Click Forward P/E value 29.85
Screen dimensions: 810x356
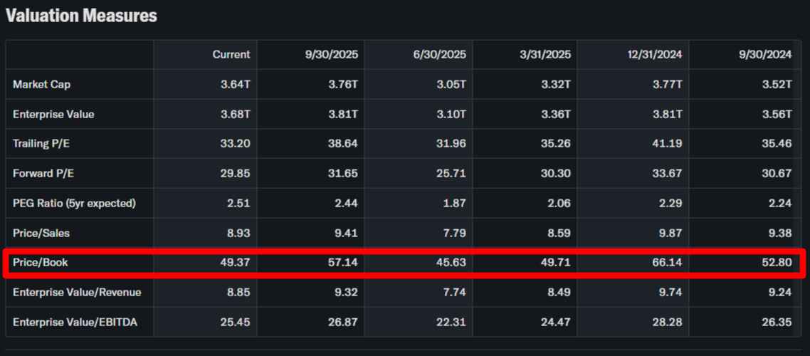[x=235, y=174]
